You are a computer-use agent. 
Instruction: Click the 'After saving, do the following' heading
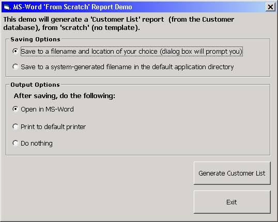click(65, 96)
